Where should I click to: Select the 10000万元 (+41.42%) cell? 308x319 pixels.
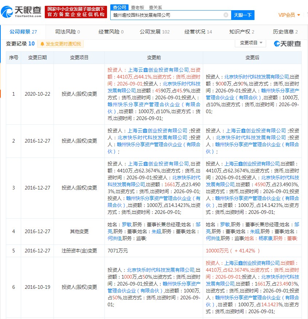click(252, 251)
